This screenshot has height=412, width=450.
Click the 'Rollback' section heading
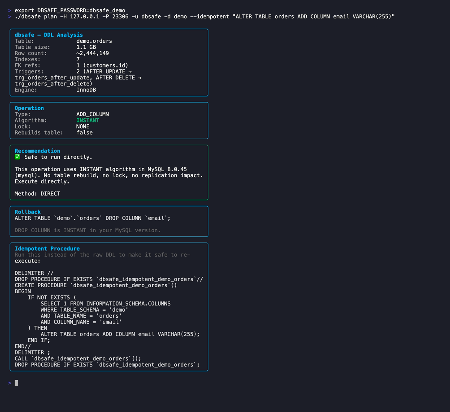coord(28,212)
